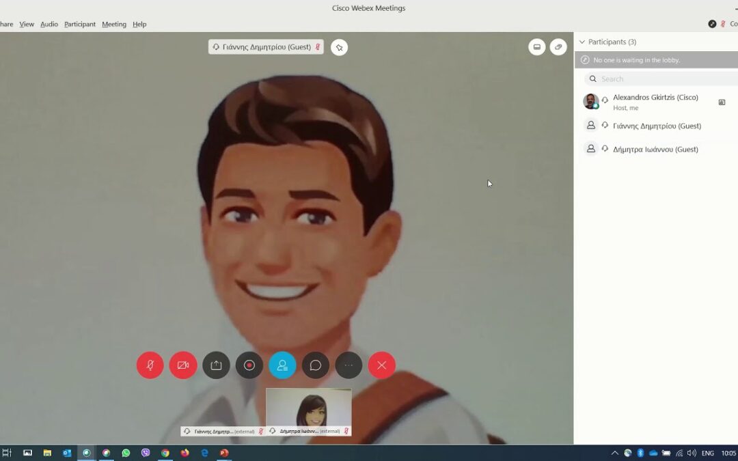Open the Audio menu
This screenshot has height=461, width=738.
tap(49, 24)
